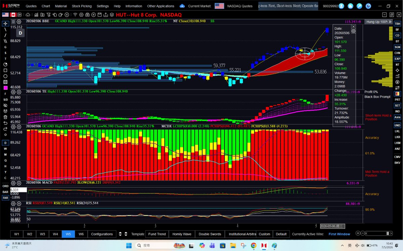Click the blue microphone icon in title bar

[359, 6]
